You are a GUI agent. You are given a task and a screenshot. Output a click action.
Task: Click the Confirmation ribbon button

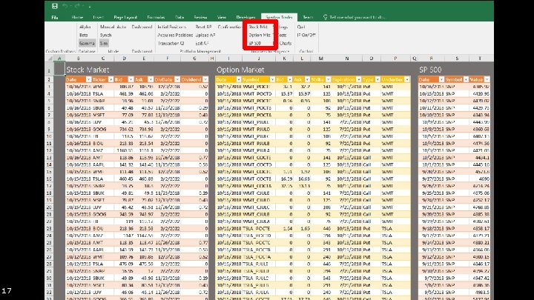click(x=229, y=27)
